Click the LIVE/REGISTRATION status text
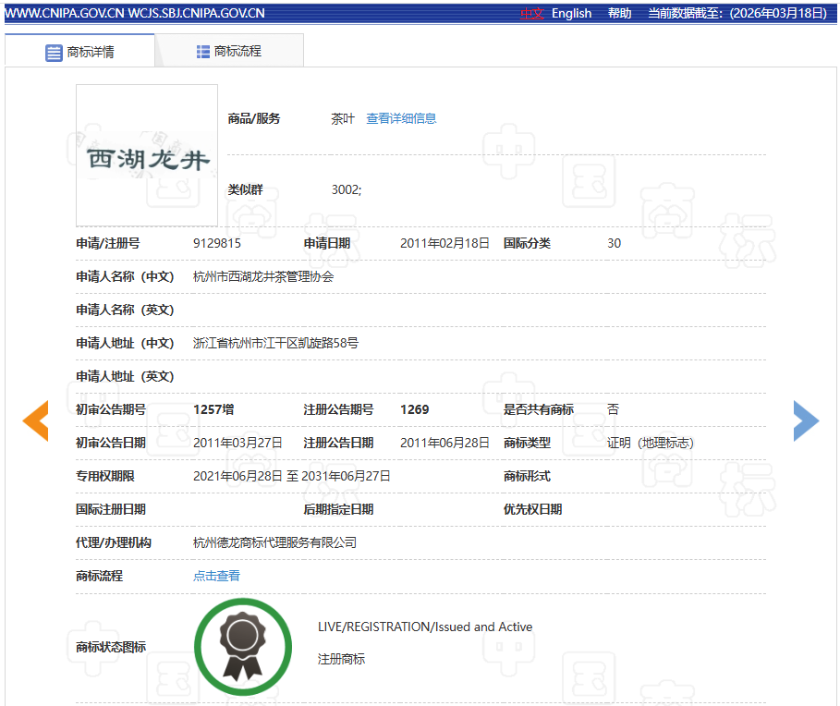Screen dimensions: 840x706 (x=425, y=627)
